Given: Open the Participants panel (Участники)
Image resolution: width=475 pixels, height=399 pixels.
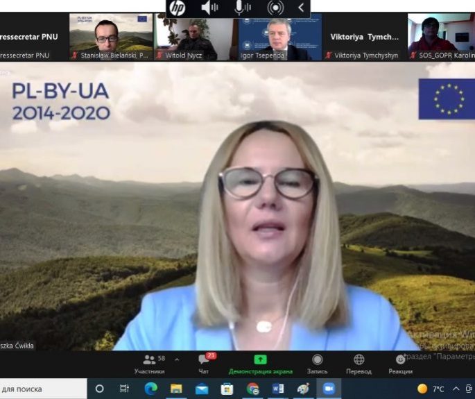Looking at the screenshot, I should click(x=149, y=364).
